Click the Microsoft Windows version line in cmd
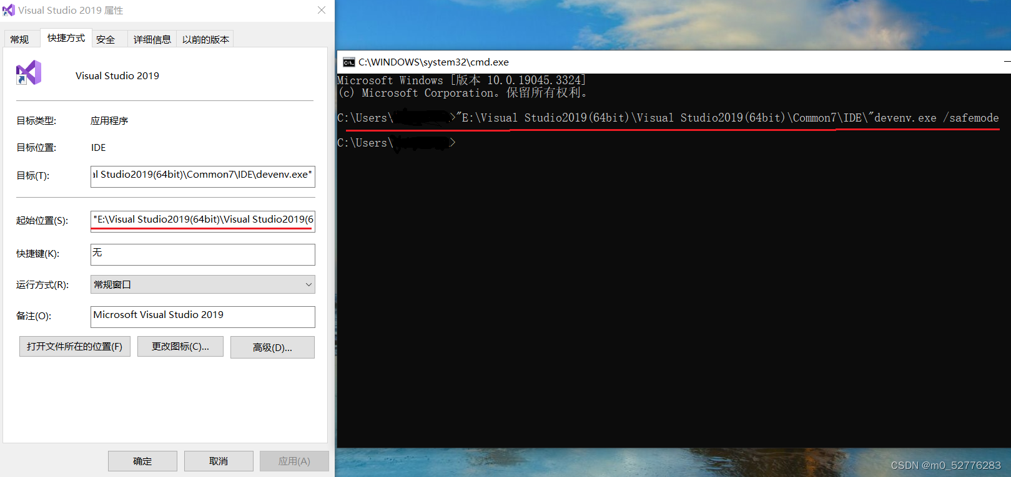Viewport: 1011px width, 477px height. pos(461,80)
